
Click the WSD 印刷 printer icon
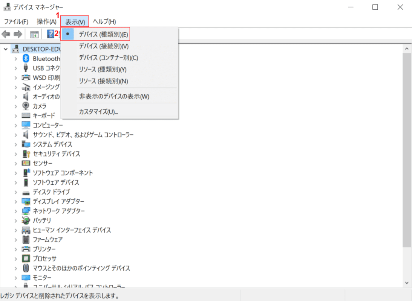(26, 78)
